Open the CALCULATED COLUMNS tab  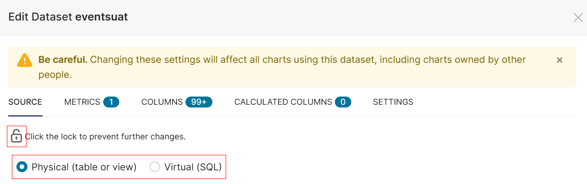click(283, 102)
